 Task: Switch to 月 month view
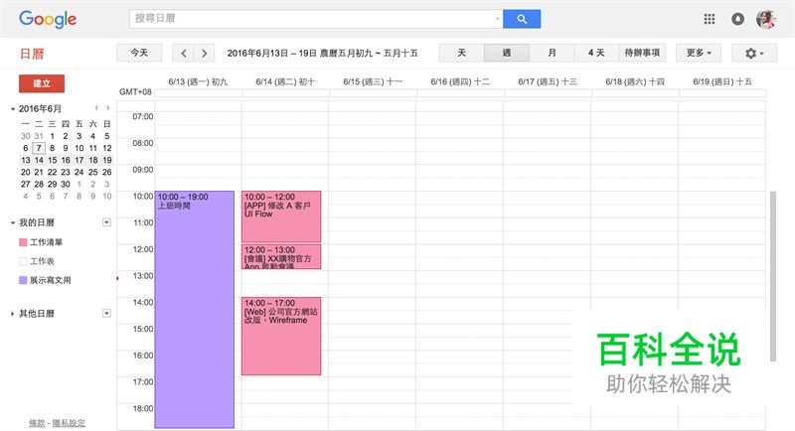click(552, 54)
